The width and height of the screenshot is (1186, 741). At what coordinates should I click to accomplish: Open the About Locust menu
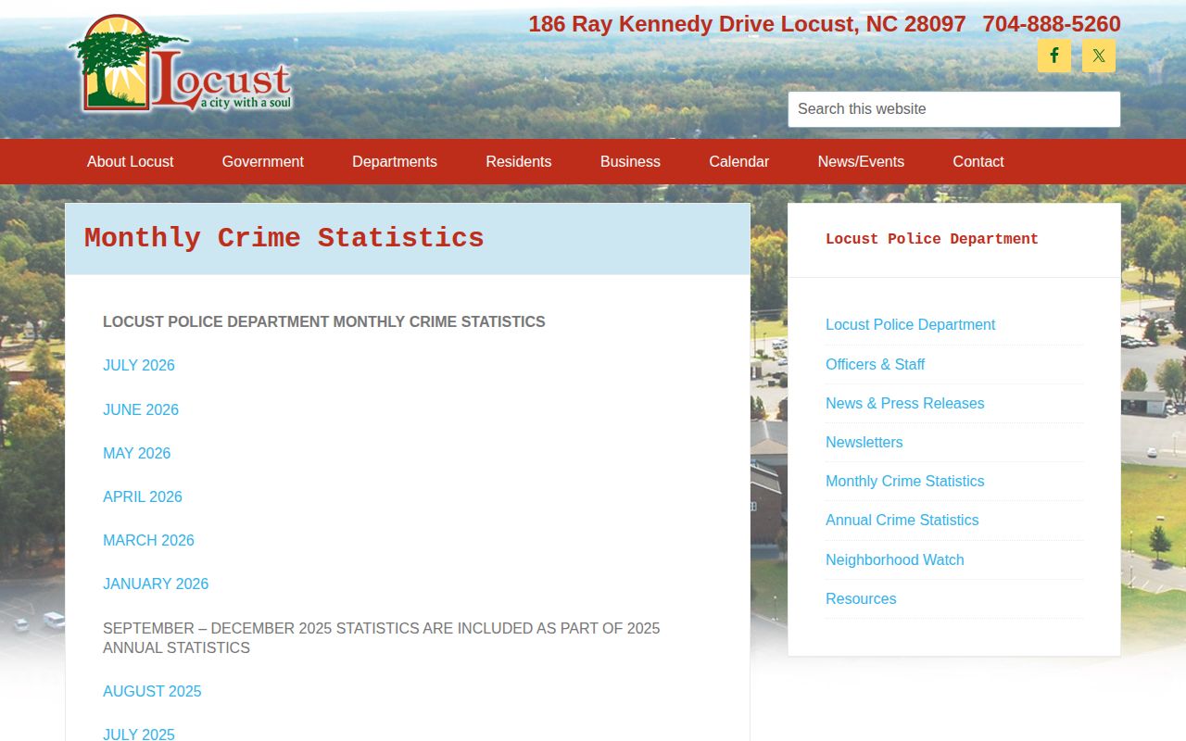(x=130, y=161)
